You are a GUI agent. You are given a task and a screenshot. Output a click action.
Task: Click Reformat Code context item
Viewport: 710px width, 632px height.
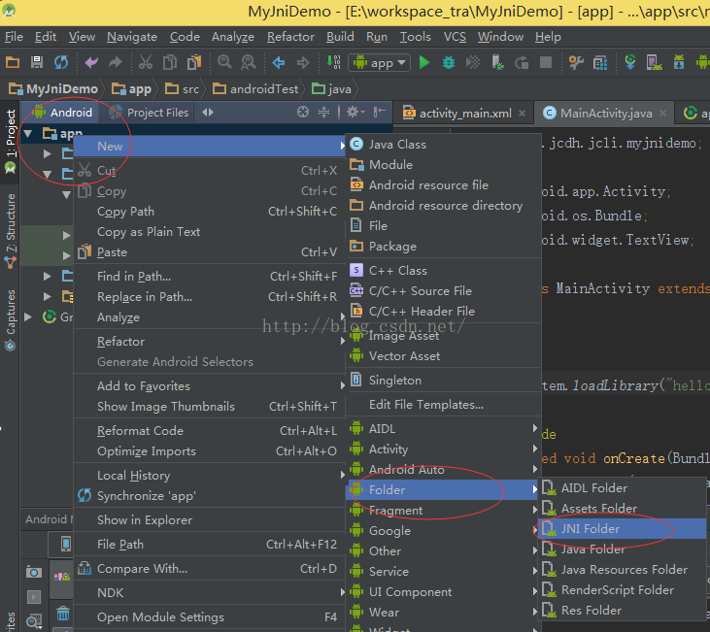point(209,430)
